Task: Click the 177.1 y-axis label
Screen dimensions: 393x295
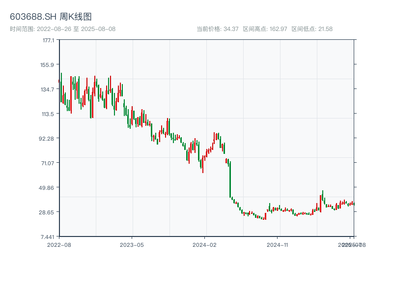Action: [48, 40]
